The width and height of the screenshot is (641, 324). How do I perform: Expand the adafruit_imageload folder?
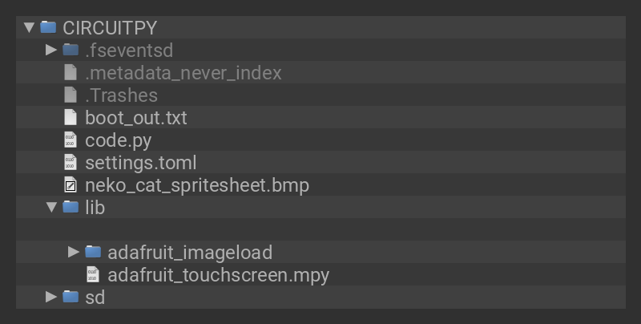[x=74, y=252]
